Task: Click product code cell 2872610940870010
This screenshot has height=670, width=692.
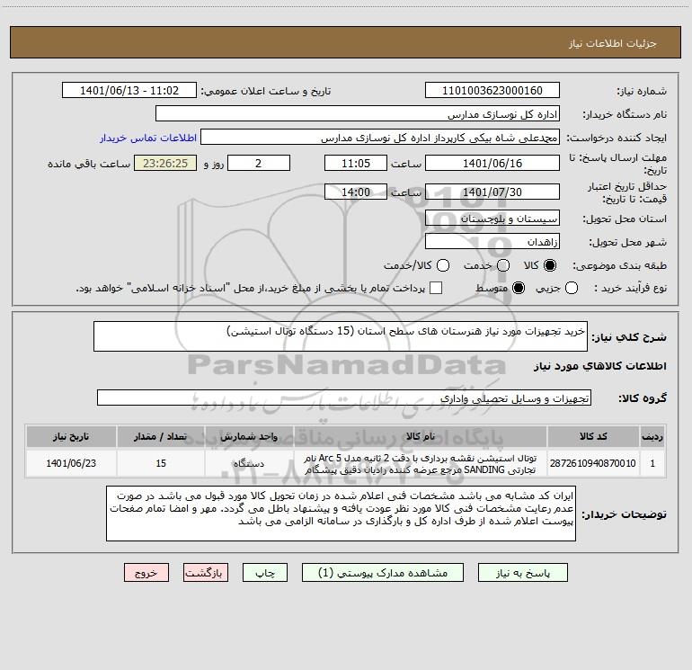Action: 593,463
